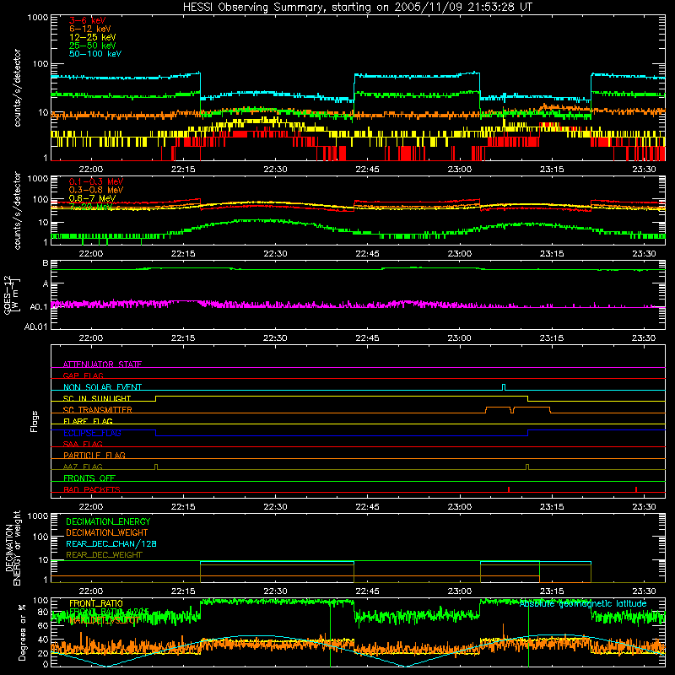Image resolution: width=675 pixels, height=675 pixels.
Task: Select the Absolute geomagnetic latitude label
Action: click(x=583, y=604)
